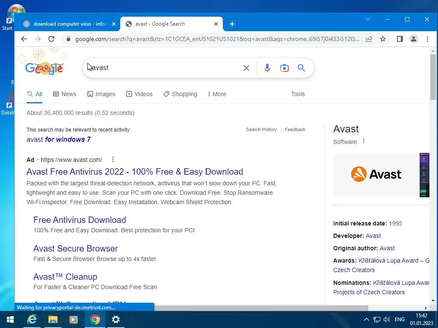Show hidden tray icons chevron
The image size is (438, 328).
(367, 319)
